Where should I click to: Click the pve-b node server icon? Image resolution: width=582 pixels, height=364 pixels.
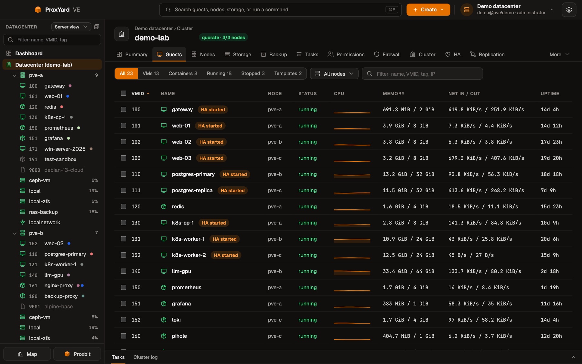23,233
